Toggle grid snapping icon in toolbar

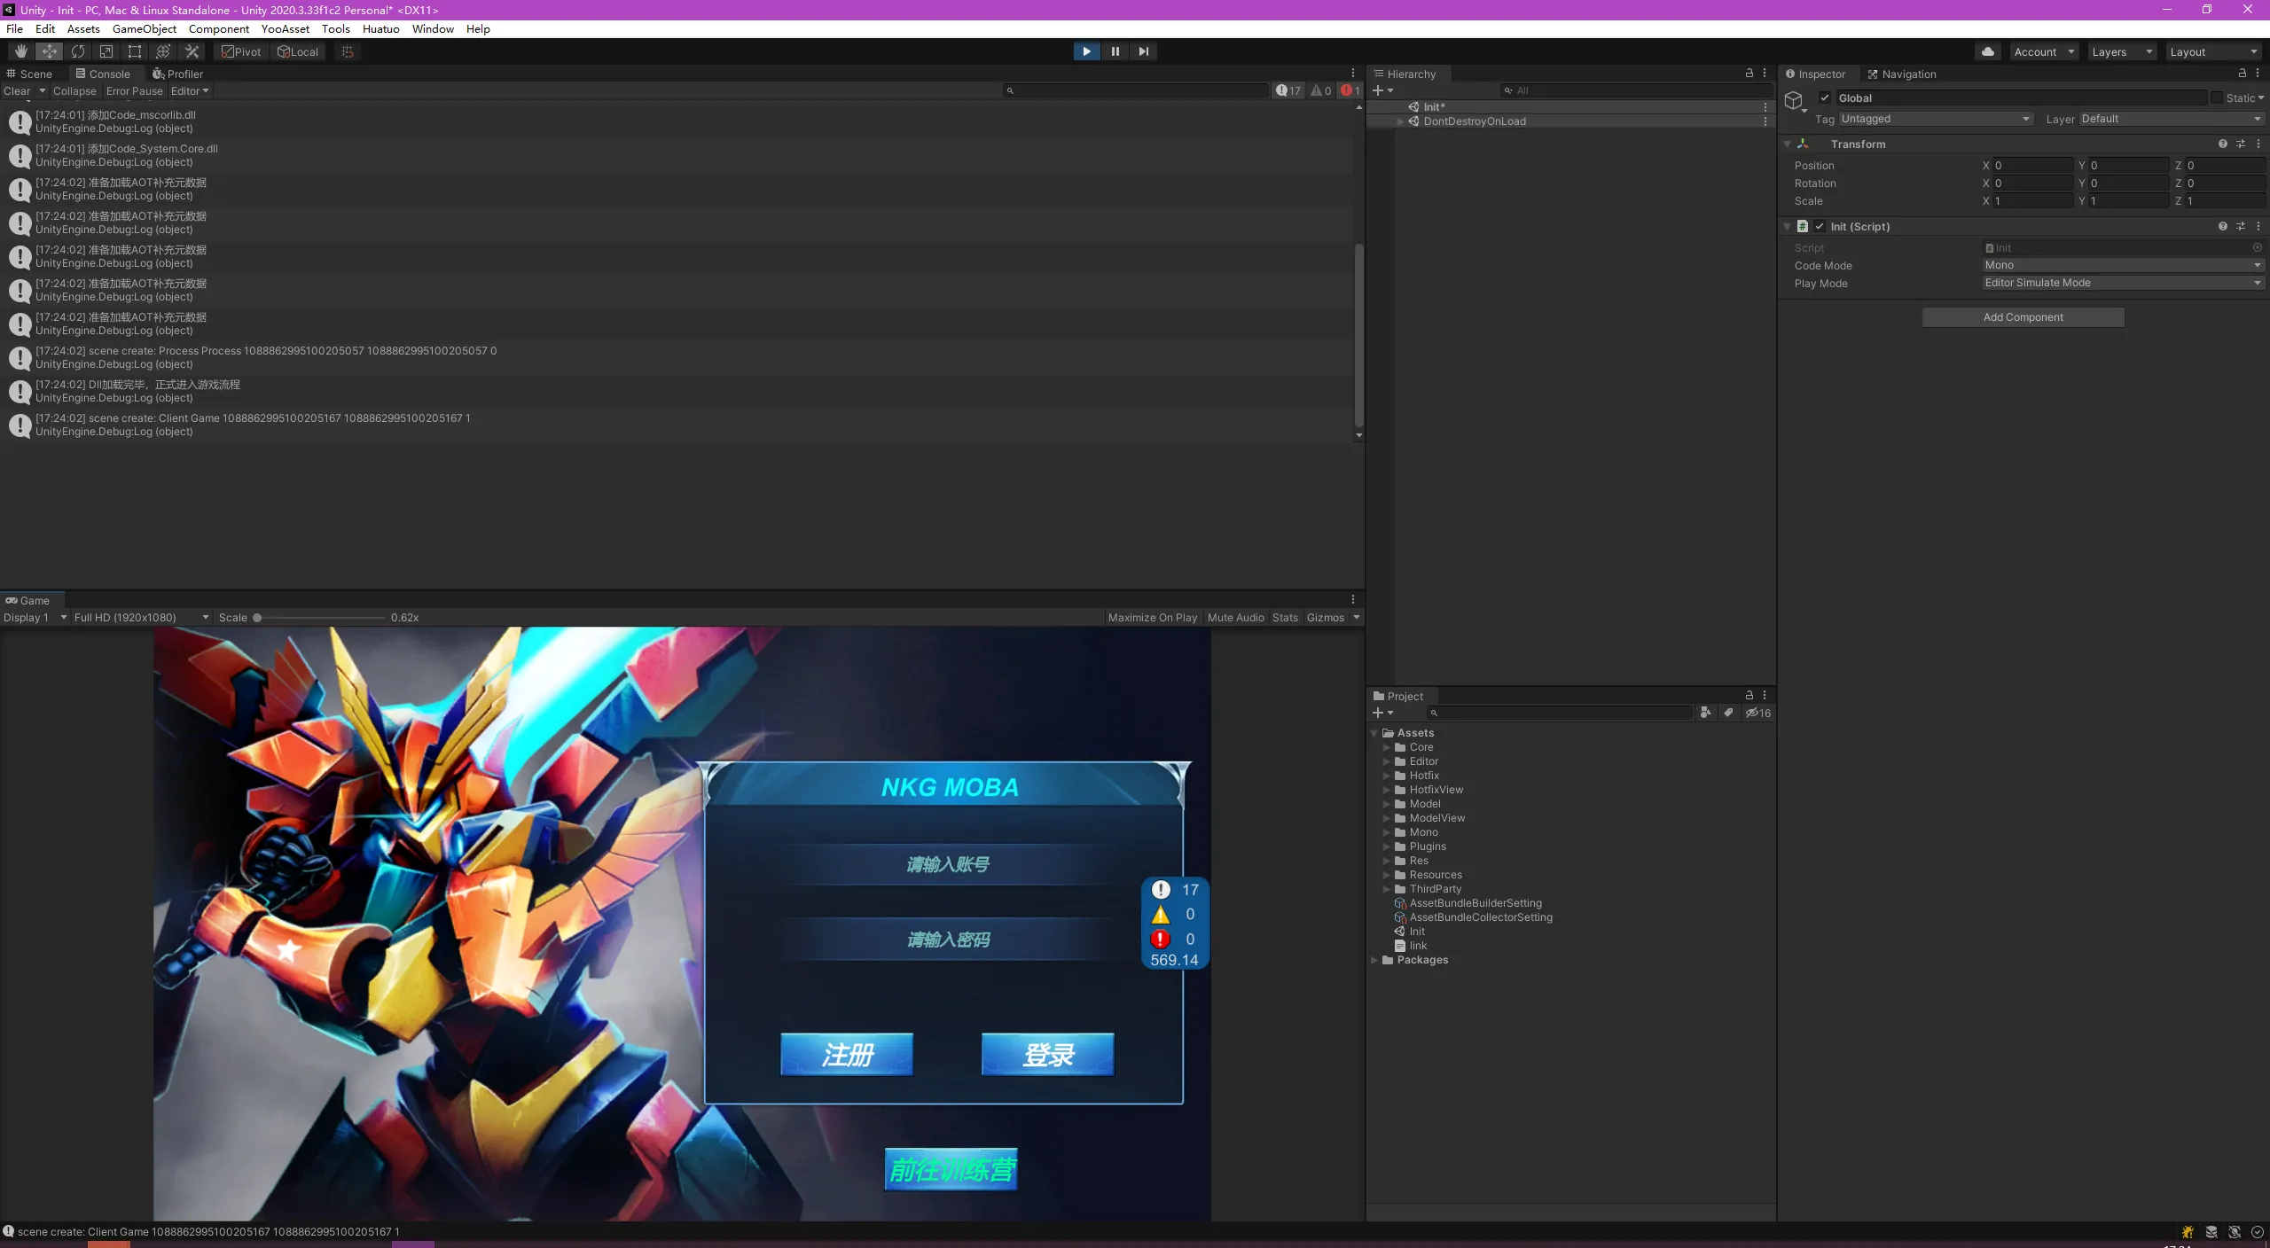(348, 51)
